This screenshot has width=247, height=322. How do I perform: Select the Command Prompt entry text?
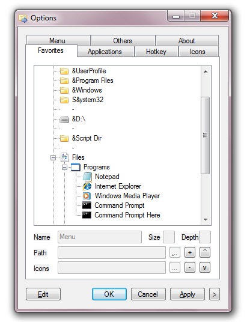120,205
